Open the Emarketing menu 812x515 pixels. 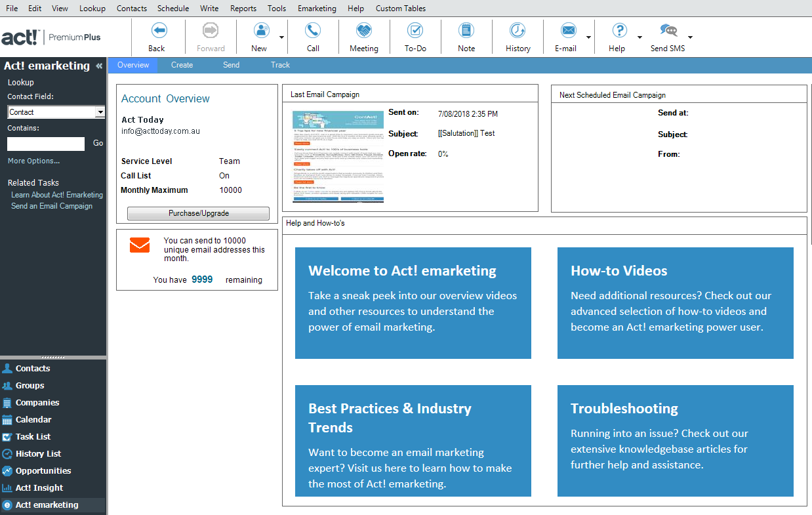click(x=317, y=9)
